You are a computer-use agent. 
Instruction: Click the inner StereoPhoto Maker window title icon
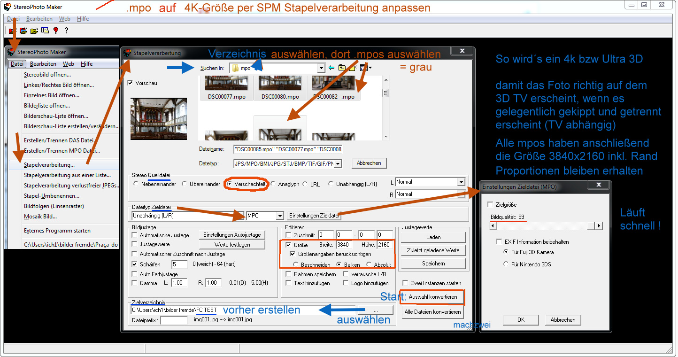coord(11,52)
